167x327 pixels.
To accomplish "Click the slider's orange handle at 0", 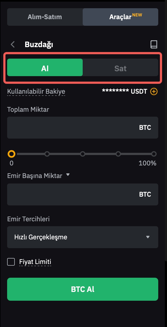I will click(x=11, y=154).
